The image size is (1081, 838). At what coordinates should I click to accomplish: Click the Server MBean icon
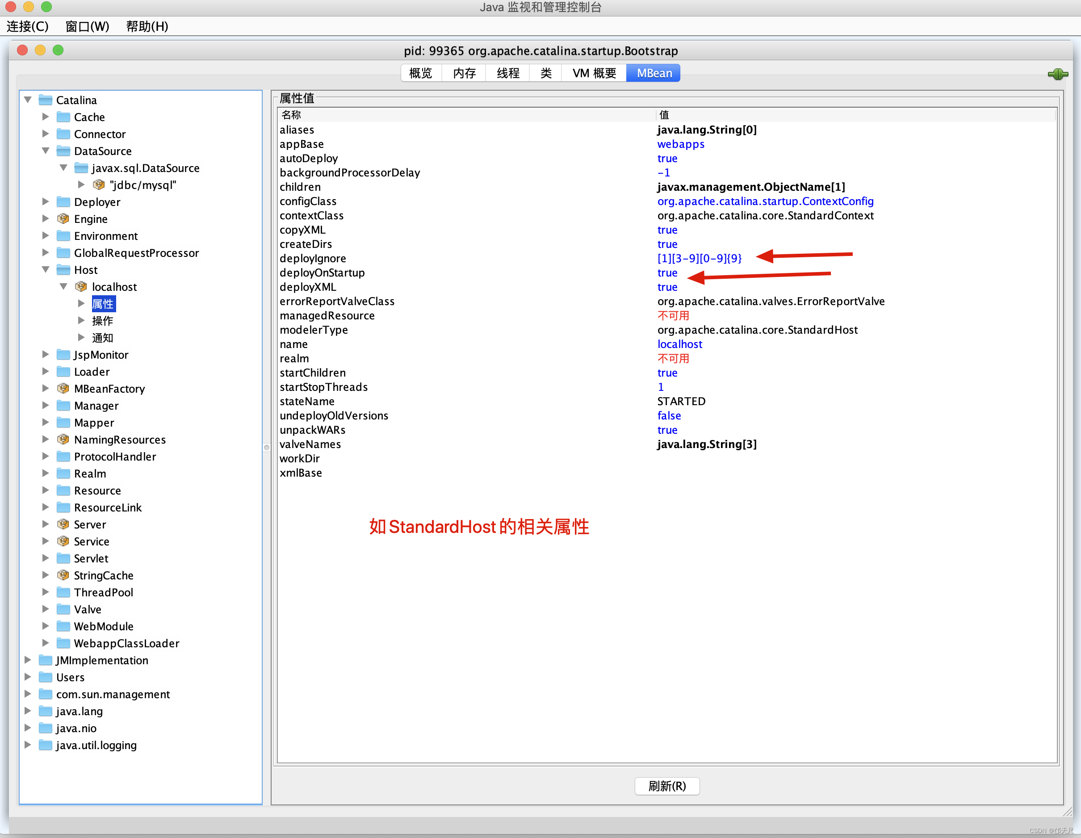pos(63,524)
